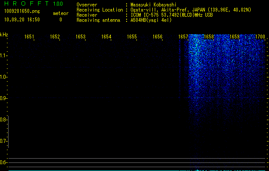
Task: Click the 1656 time marker
Action: click(x=157, y=37)
